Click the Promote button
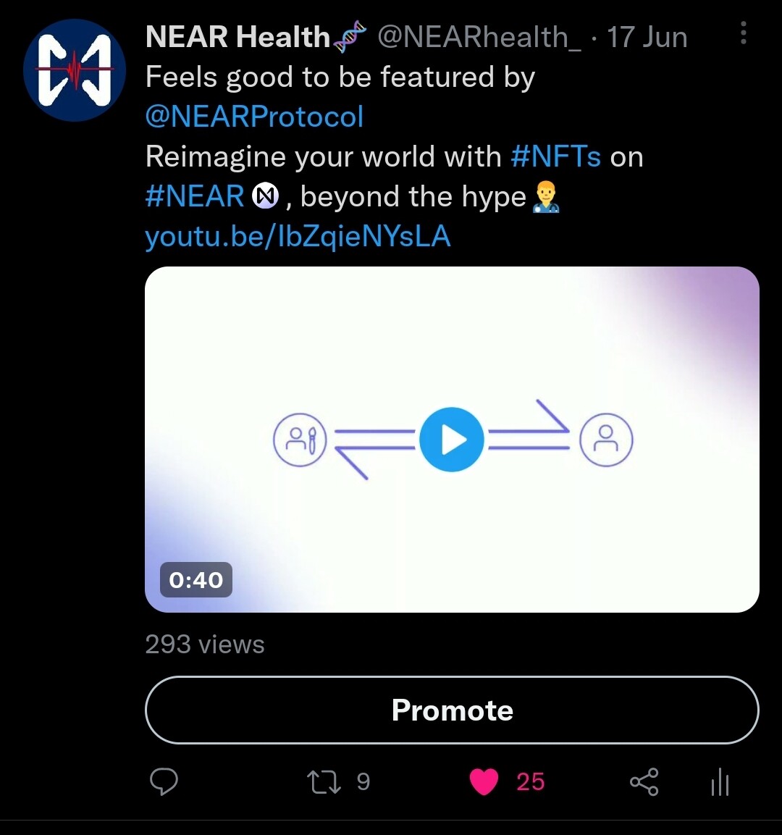782x835 pixels. [x=452, y=710]
